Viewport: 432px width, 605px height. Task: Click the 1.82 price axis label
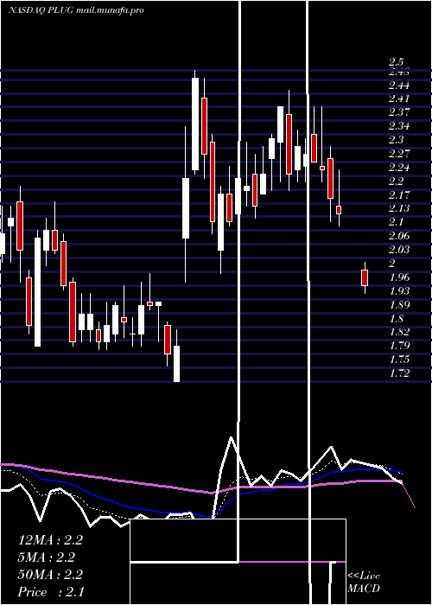(399, 332)
